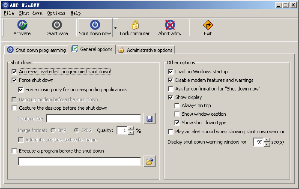The image size is (299, 189).
Task: Click the Shut down now icon
Action: pos(95,25)
